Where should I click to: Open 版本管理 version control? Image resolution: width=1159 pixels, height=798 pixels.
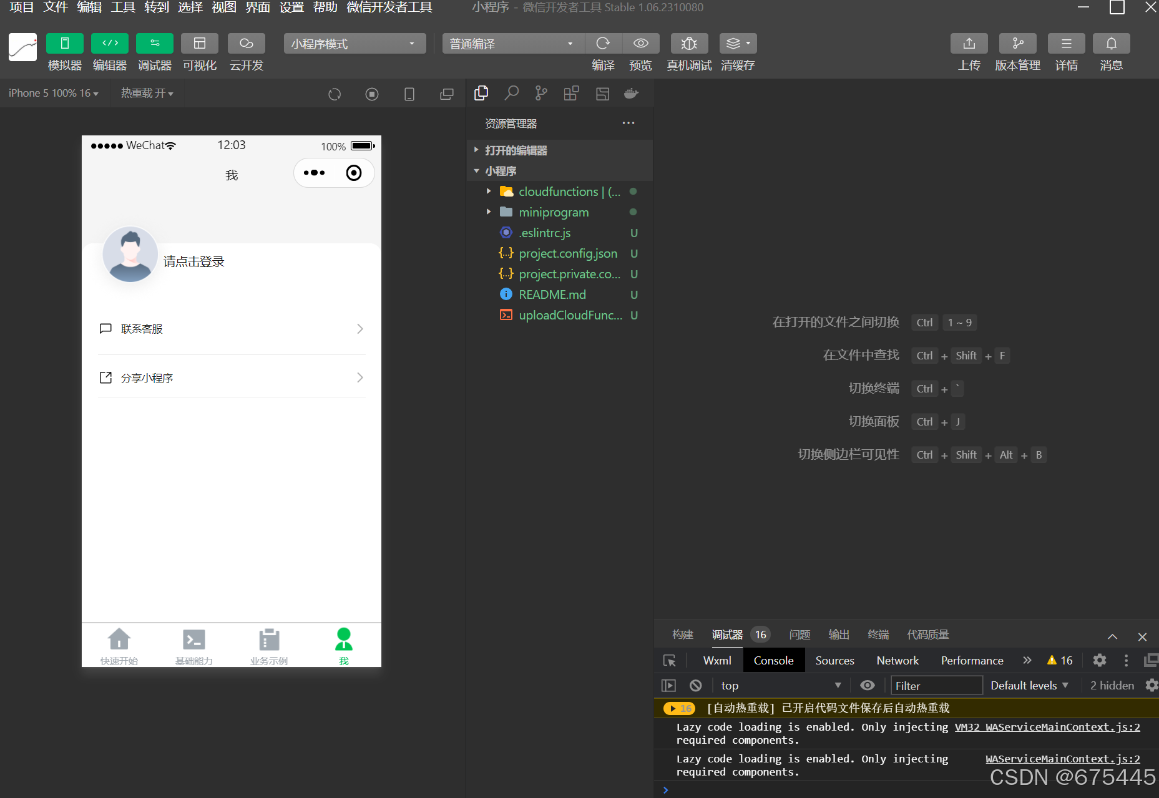click(1018, 43)
